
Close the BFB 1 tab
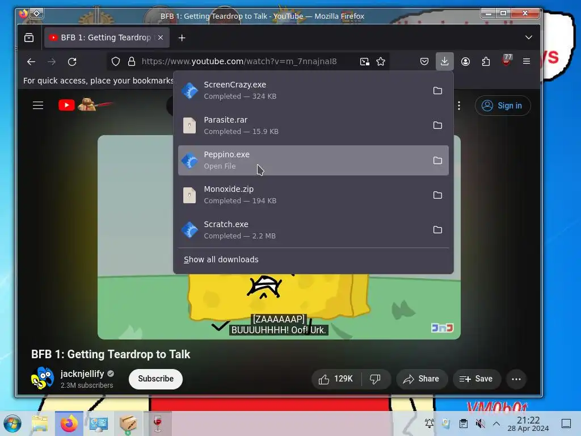click(161, 37)
